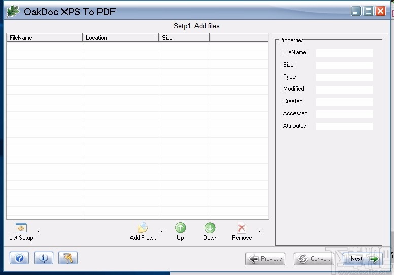
Task: Maximize the OakDoc window
Action: point(368,11)
